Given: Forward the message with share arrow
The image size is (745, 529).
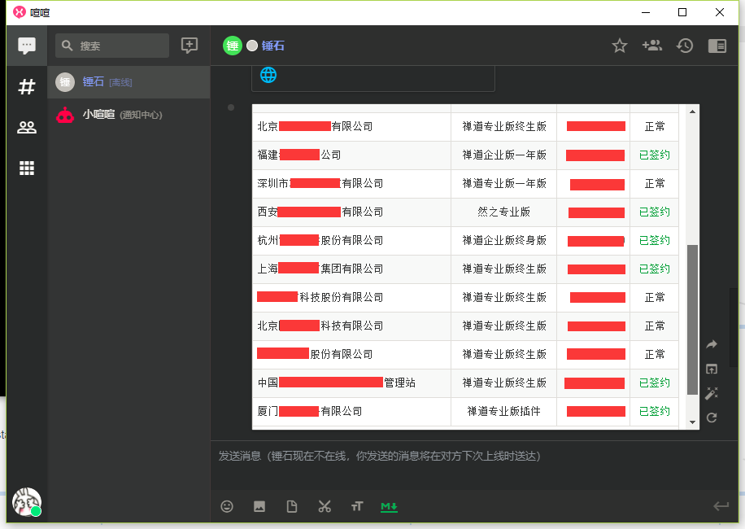Looking at the screenshot, I should (x=712, y=344).
